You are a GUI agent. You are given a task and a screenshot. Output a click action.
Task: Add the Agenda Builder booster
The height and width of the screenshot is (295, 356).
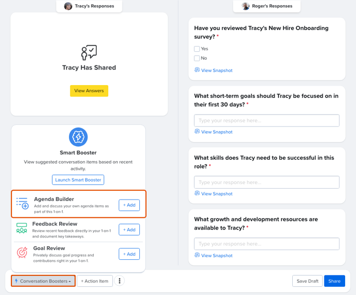129,205
